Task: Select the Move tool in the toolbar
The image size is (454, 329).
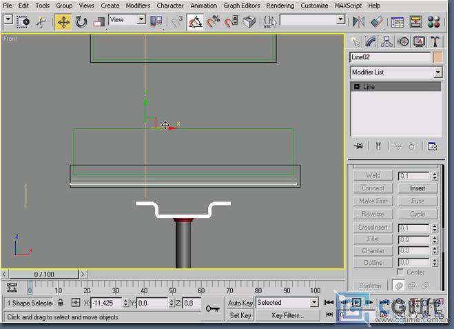Action: [x=63, y=22]
